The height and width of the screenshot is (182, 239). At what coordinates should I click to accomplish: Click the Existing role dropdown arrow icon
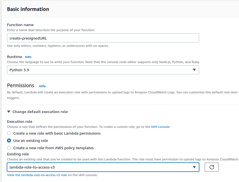(194, 167)
